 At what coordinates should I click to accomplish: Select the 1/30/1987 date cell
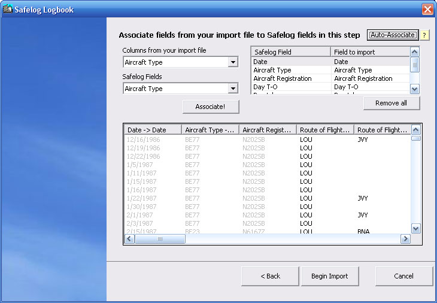141,206
